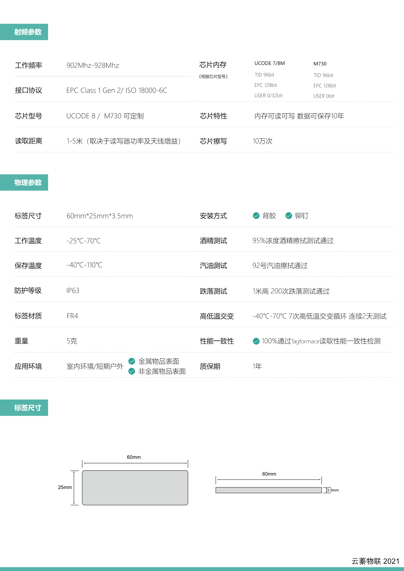Click the top-view tag rectangle diagram

[x=135, y=488]
